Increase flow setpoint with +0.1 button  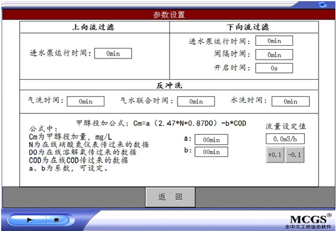click(275, 155)
